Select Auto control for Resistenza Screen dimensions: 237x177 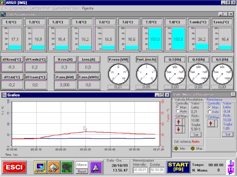pos(209,112)
